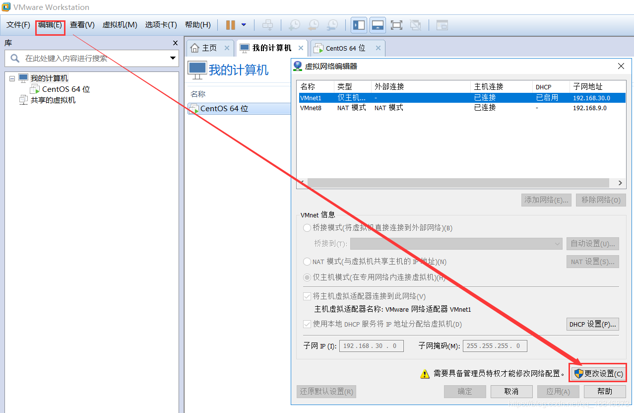Click the 添加网络(E)... button
The image size is (634, 413).
(x=547, y=200)
